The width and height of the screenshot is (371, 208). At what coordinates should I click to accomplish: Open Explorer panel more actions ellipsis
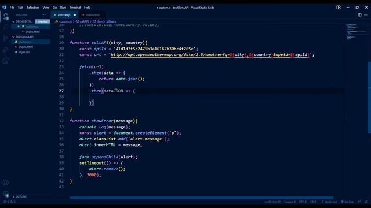(x=45, y=15)
